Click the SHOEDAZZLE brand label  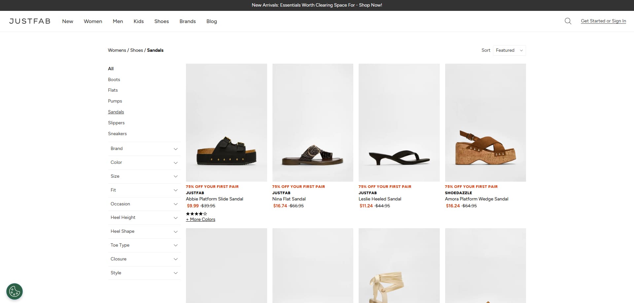tap(458, 193)
